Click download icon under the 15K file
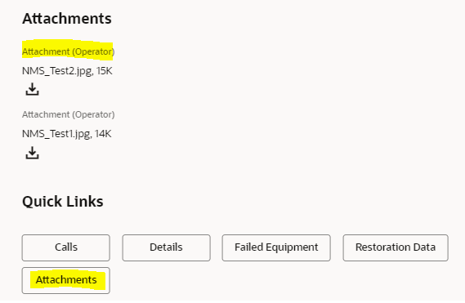 pos(32,89)
